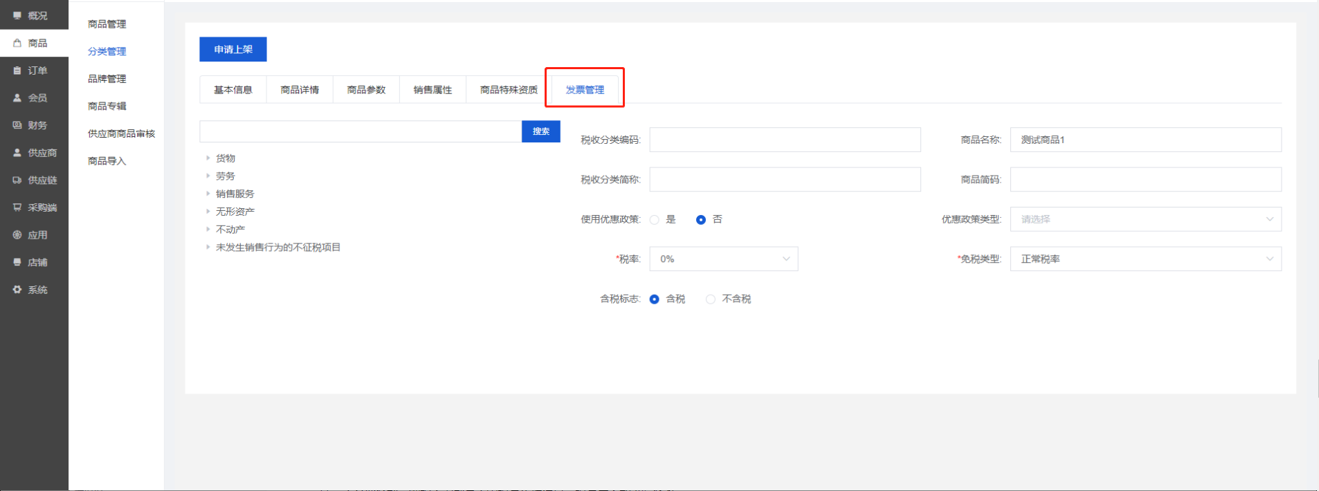The height and width of the screenshot is (491, 1319).
Task: Open the 财务 finance sidebar icon
Action: click(17, 125)
